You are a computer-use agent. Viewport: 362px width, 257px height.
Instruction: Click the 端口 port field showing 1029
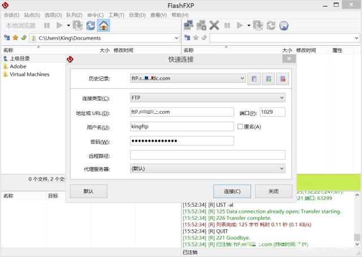(x=273, y=112)
